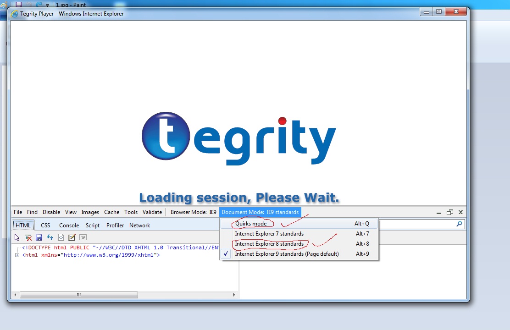This screenshot has width=510, height=330.
Task: Select the DOCTYPE html PUBLIC line
Action: pyautogui.click(x=121, y=247)
